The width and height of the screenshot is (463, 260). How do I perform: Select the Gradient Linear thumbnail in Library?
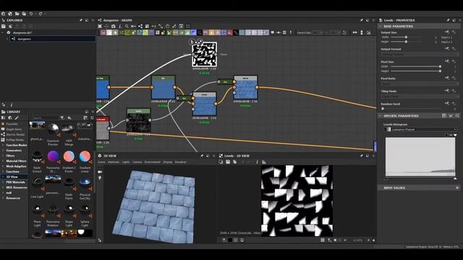pyautogui.click(x=85, y=157)
